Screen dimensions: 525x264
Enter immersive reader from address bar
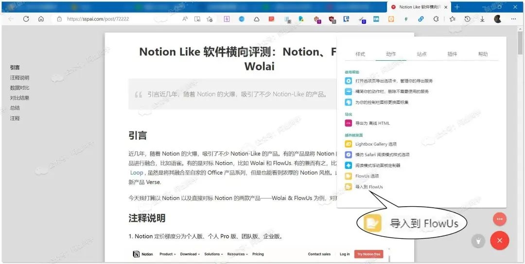click(x=197, y=19)
